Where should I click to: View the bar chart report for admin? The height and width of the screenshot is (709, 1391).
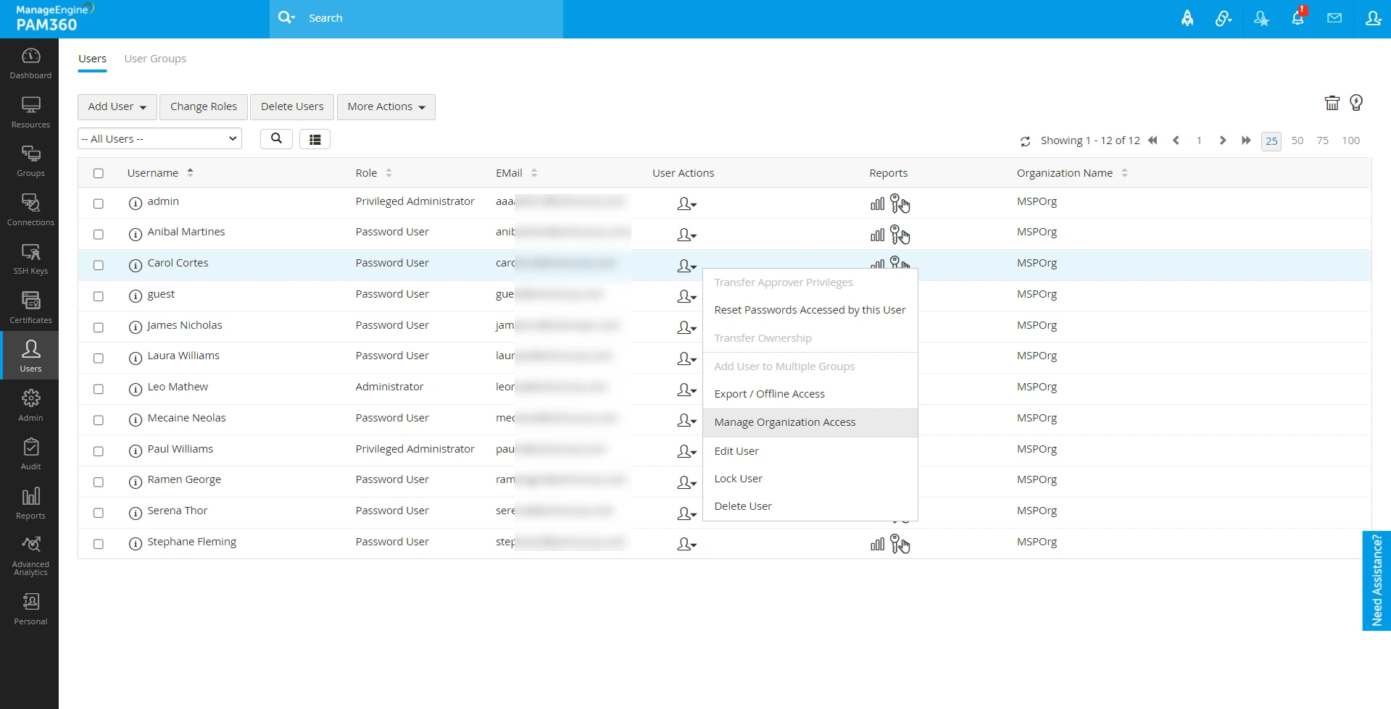(x=877, y=204)
